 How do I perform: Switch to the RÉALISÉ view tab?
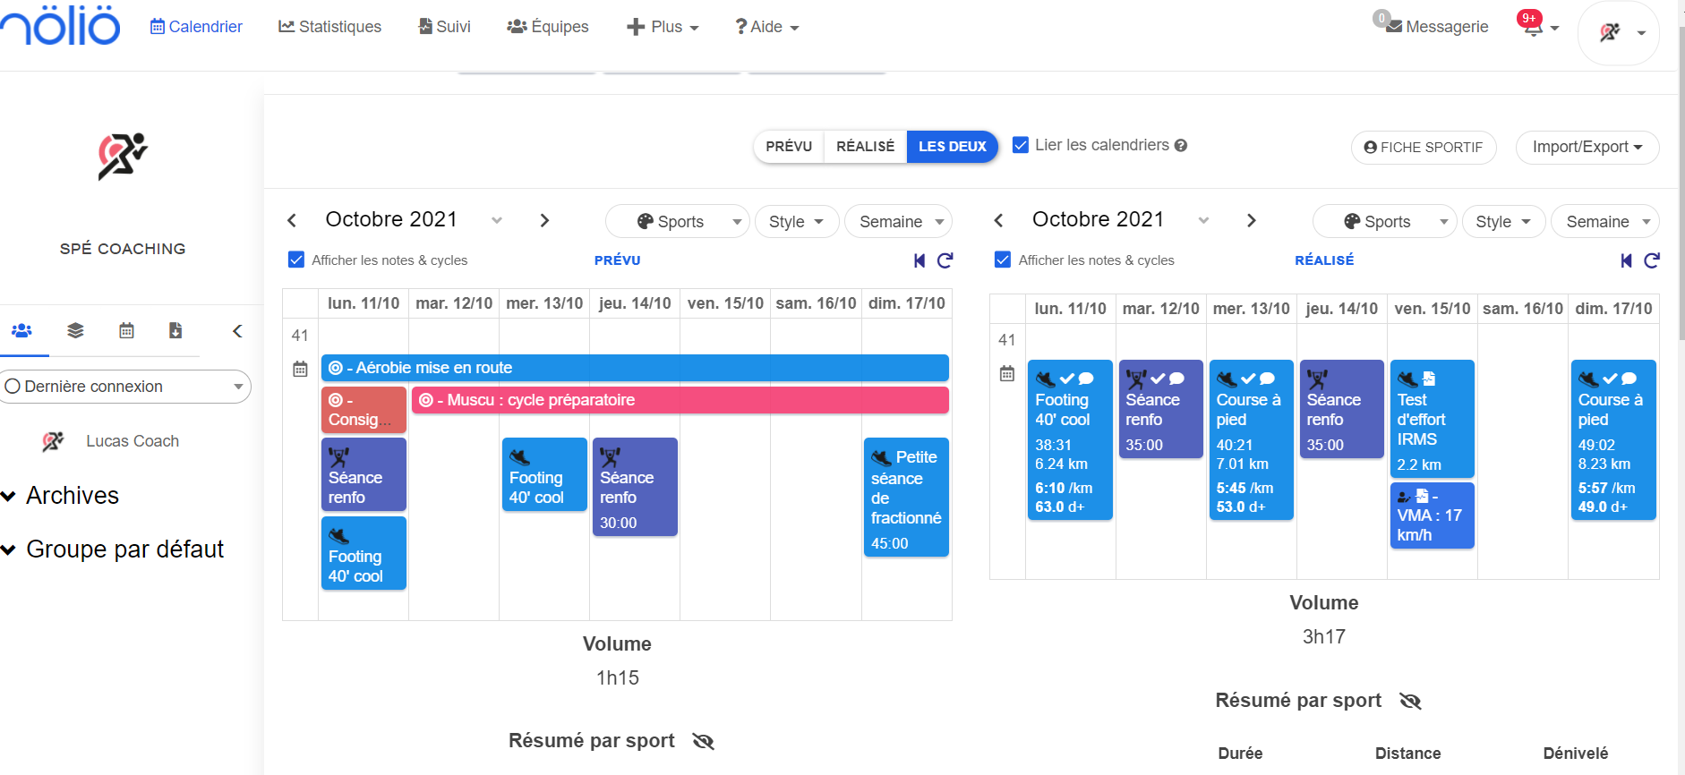point(865,146)
